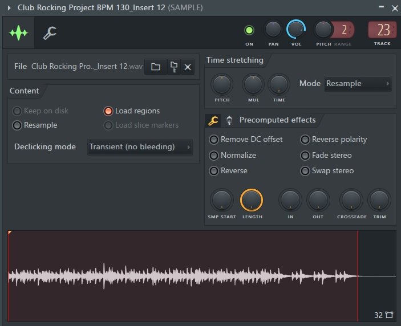The image size is (401, 326).
Task: Adjust the VOL knob
Action: coord(296,30)
